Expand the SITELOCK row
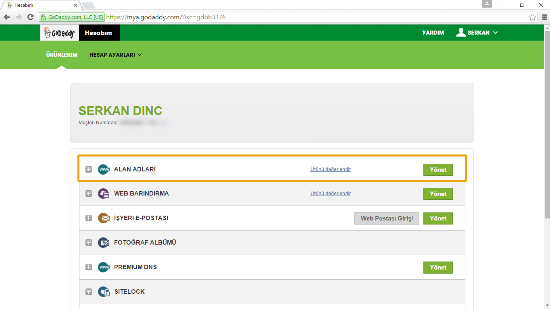 (x=89, y=292)
